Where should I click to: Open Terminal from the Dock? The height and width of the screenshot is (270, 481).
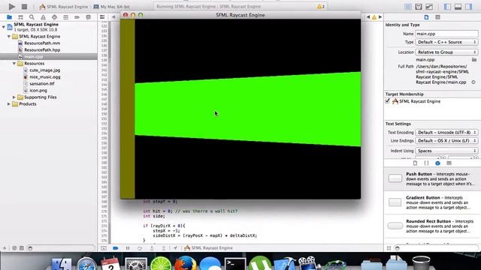[x=235, y=264]
